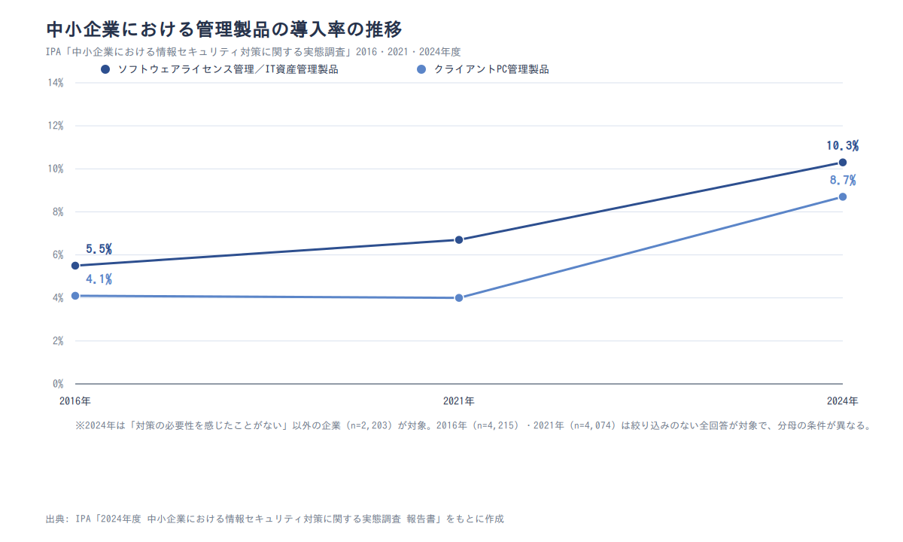Click the 5.5% data label

click(x=99, y=249)
